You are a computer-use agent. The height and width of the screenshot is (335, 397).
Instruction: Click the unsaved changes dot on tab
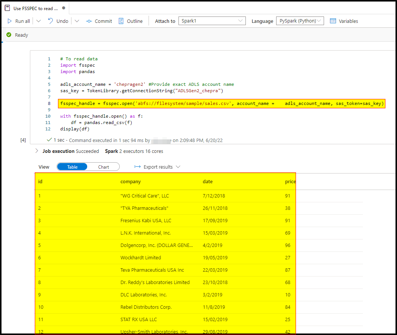point(64,8)
